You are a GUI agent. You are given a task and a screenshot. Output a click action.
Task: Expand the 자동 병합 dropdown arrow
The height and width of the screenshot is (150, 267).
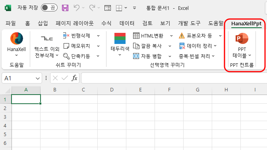(x=170, y=56)
